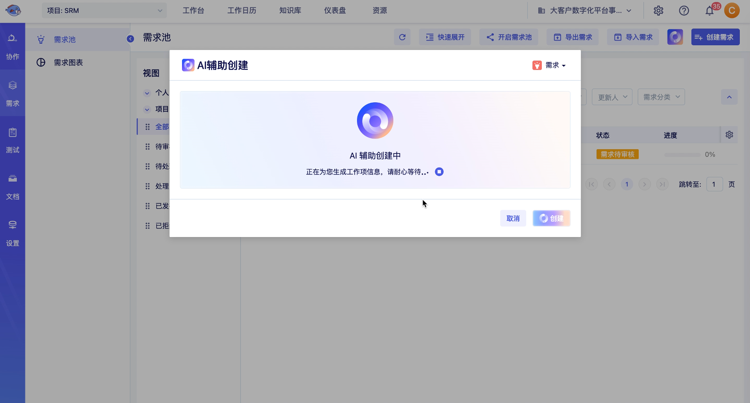Stop AI generation with the stop icon
Image resolution: width=750 pixels, height=403 pixels.
coord(439,172)
